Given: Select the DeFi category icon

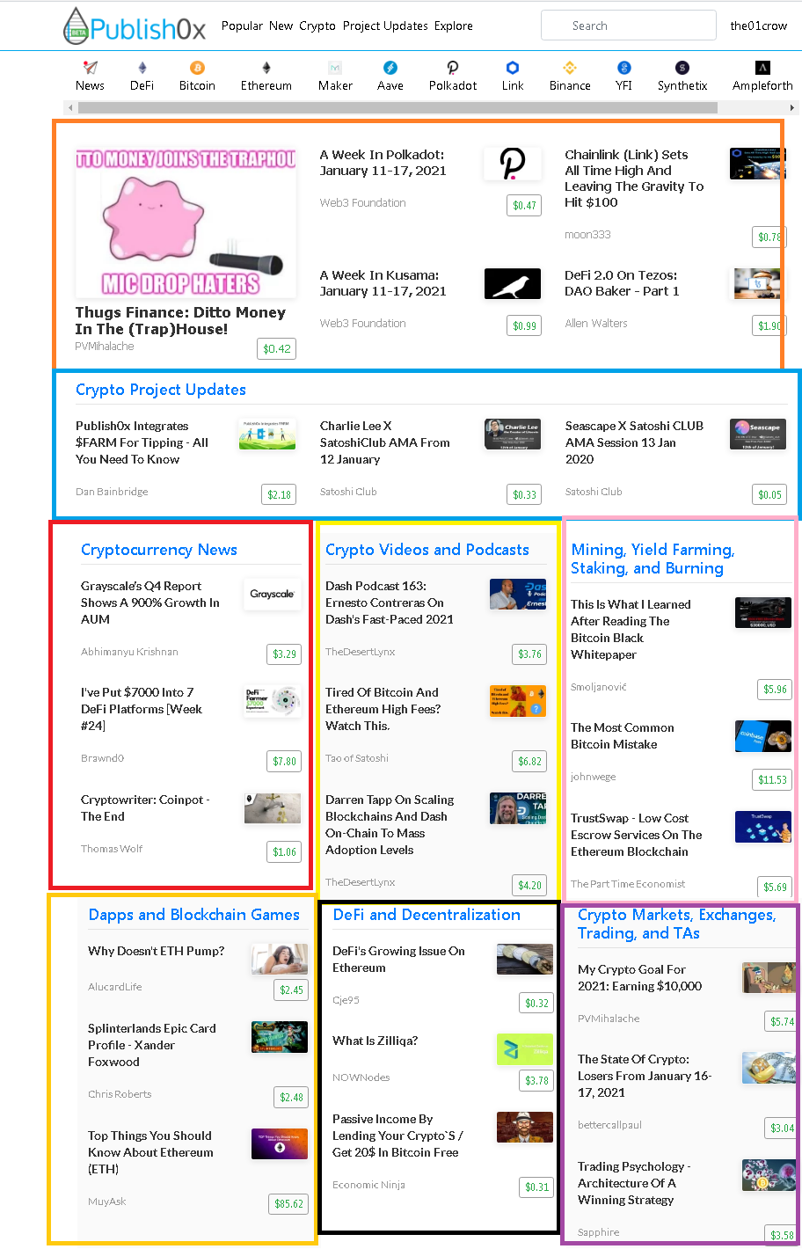Looking at the screenshot, I should (x=142, y=68).
